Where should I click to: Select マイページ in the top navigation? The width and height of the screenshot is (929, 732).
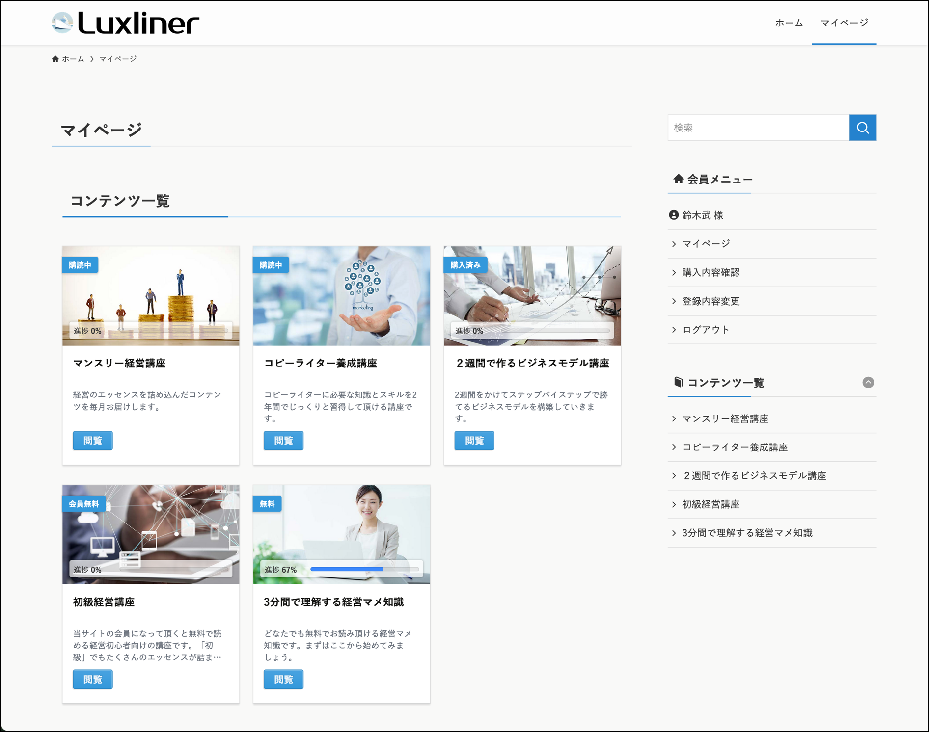click(x=844, y=23)
